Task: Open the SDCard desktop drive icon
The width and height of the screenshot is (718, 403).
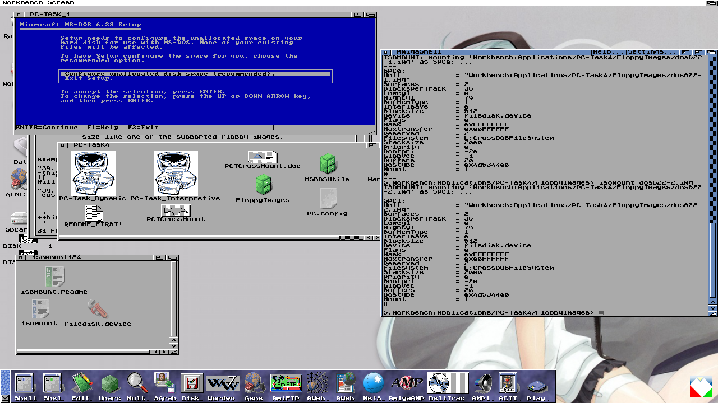Action: pos(18,217)
